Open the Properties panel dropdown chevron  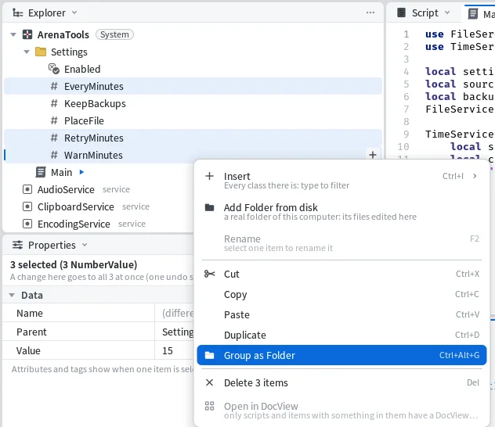pos(85,245)
